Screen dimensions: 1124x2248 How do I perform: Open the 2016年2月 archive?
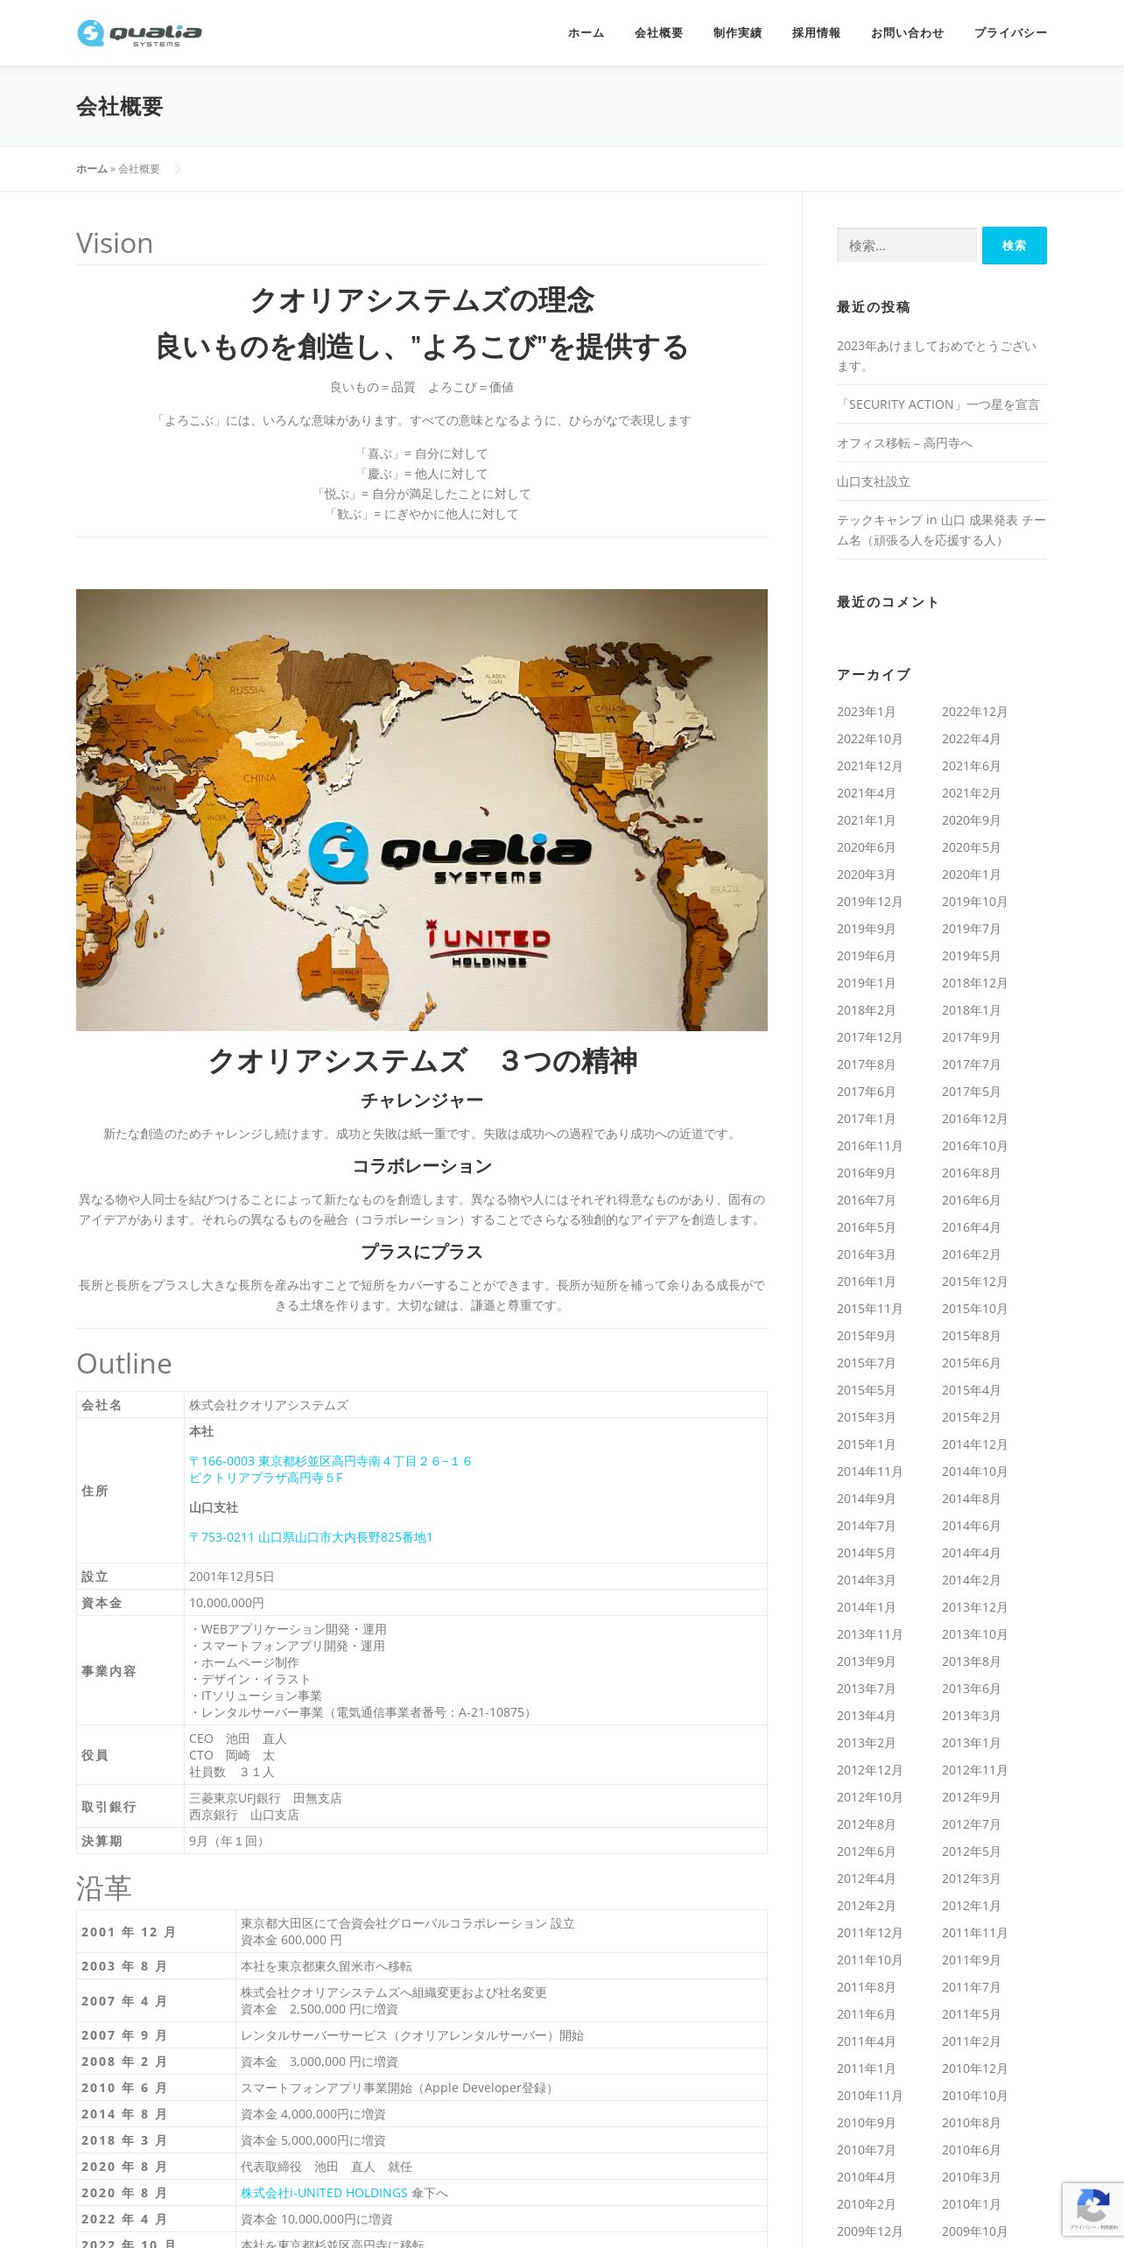coord(971,1254)
